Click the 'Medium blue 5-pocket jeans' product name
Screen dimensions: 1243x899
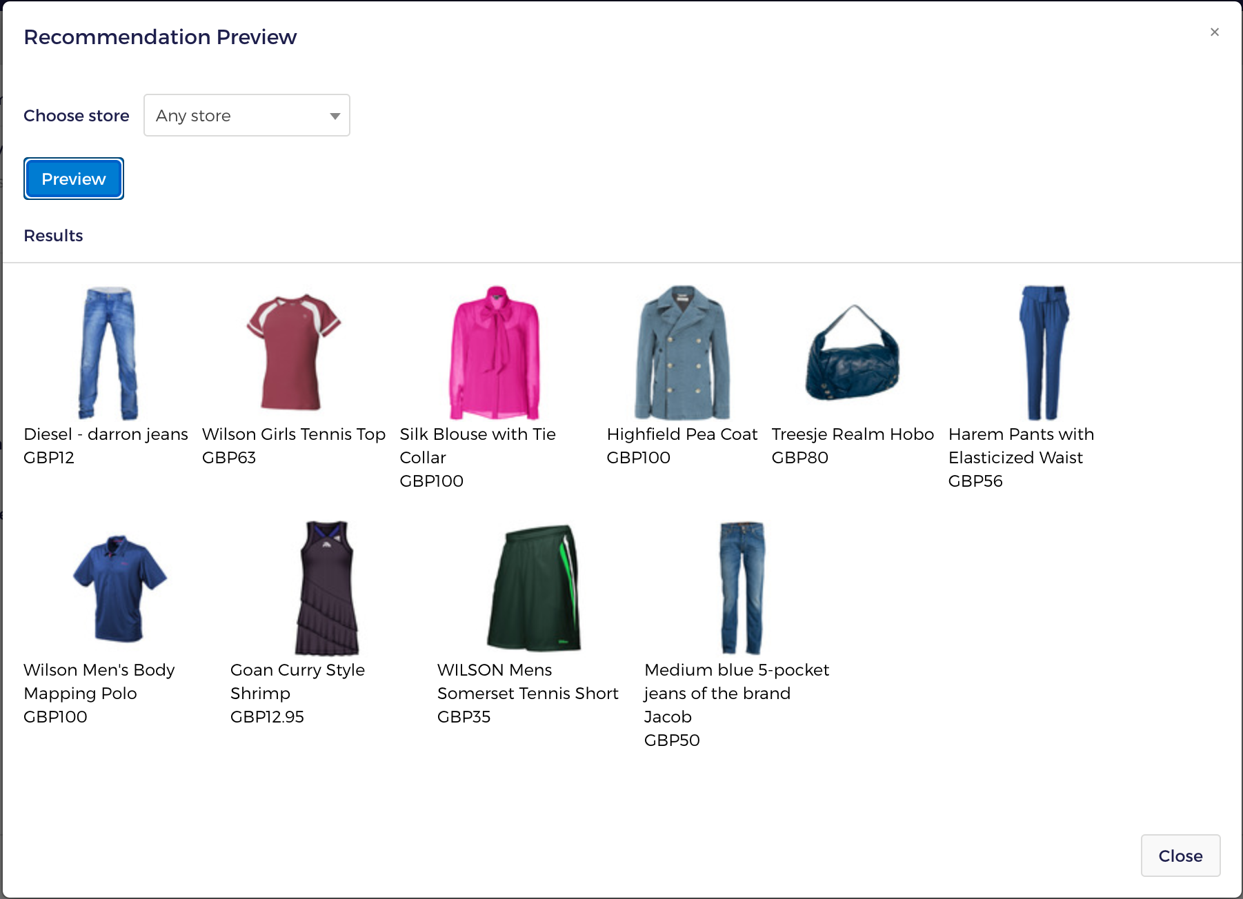(x=737, y=694)
